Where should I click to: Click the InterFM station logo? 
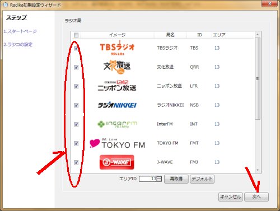coord(117,124)
